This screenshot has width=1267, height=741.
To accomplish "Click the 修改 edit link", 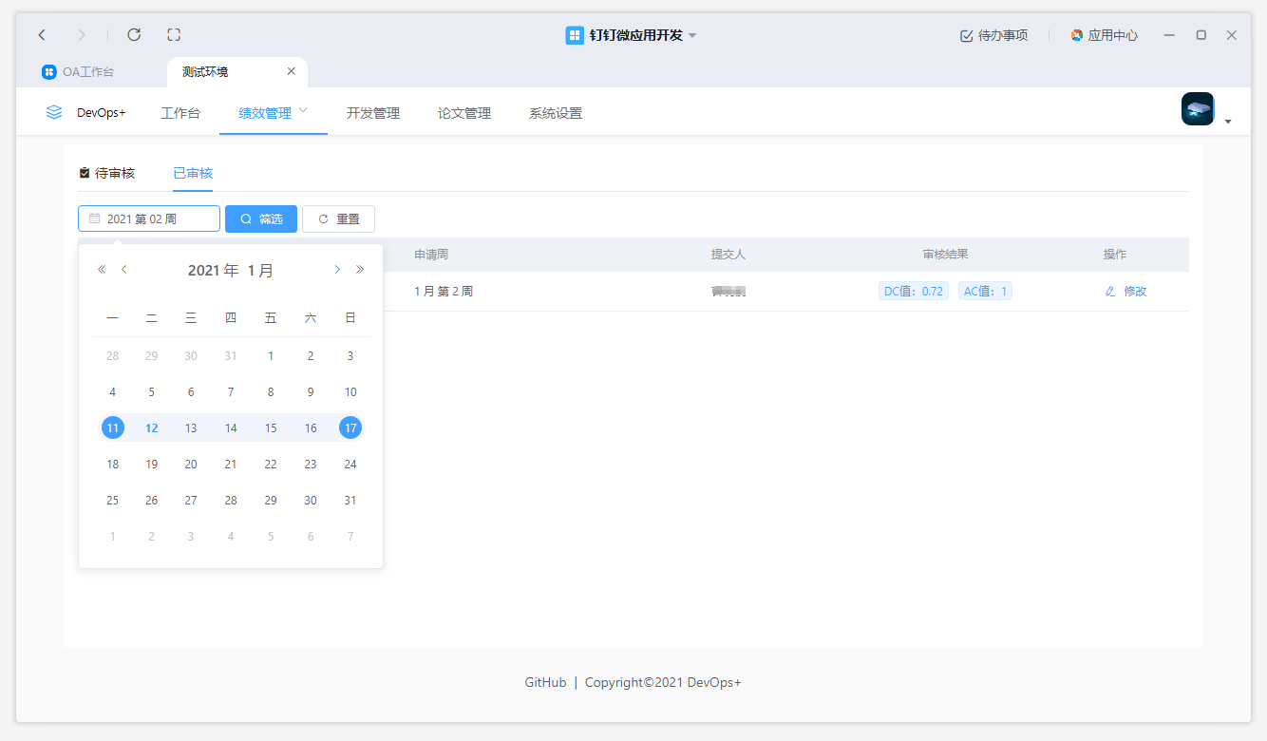I will [x=1126, y=292].
